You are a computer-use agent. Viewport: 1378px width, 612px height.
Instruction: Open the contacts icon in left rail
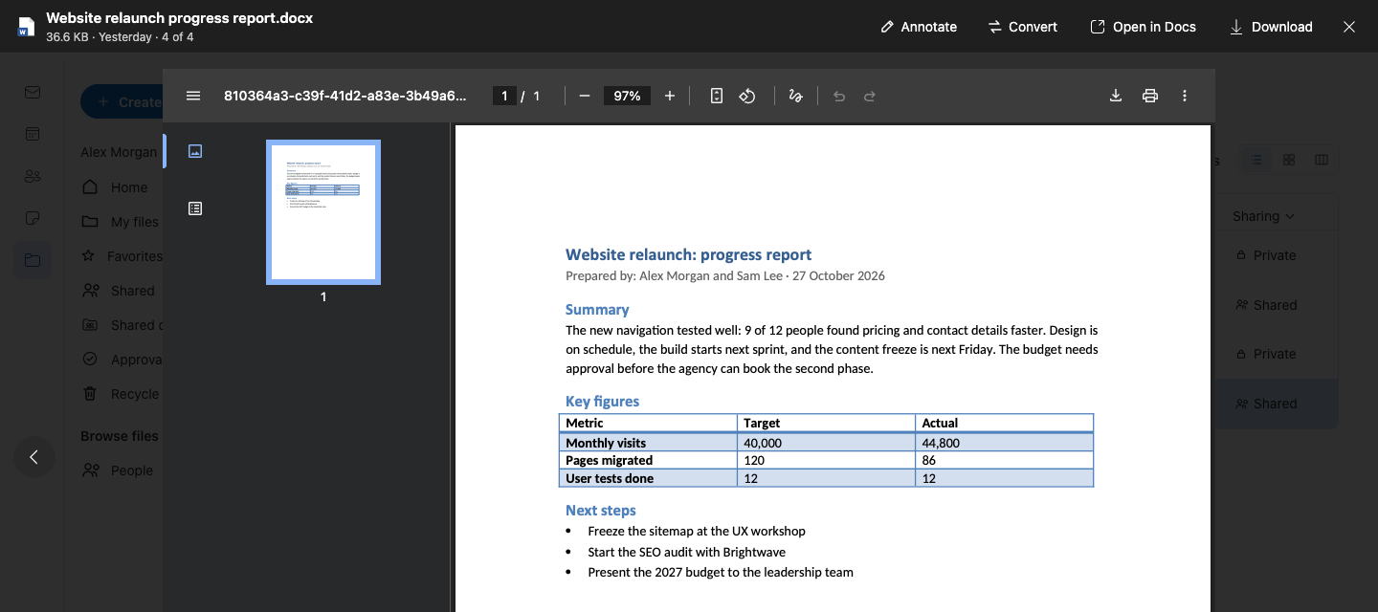coord(33,176)
